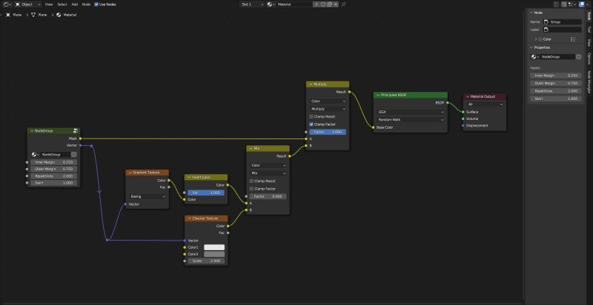Toggle fake user icon beside sidebar NodeGroup

(x=579, y=56)
